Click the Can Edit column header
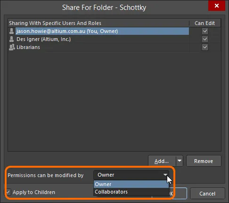229x203 pixels. coord(204,23)
